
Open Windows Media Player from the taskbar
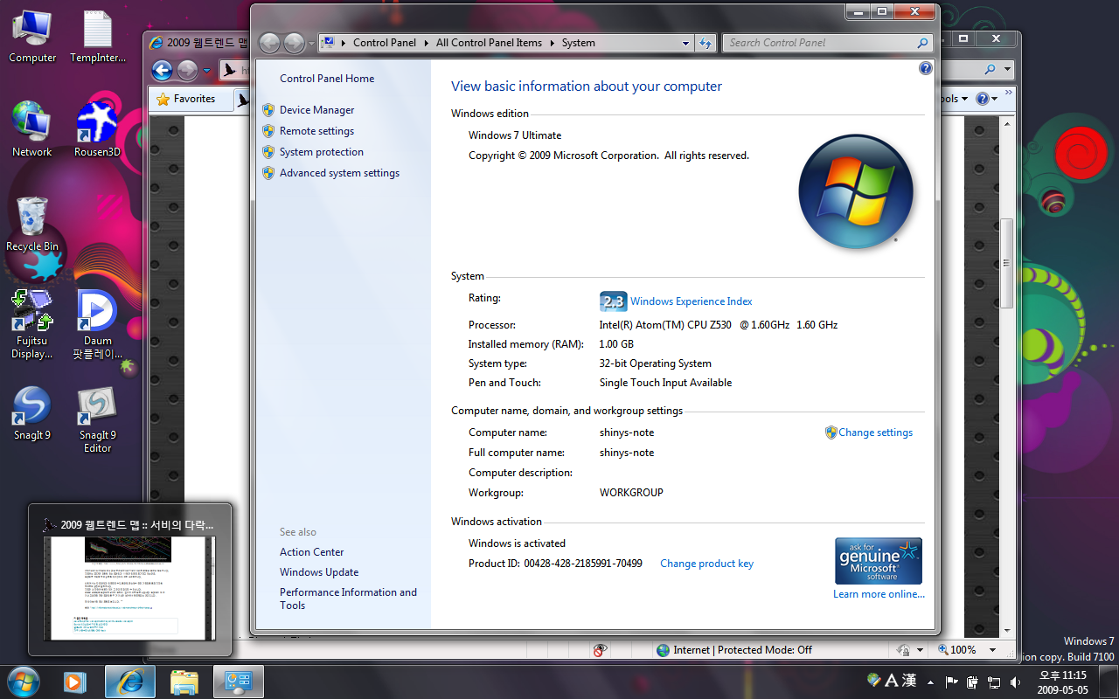[74, 682]
